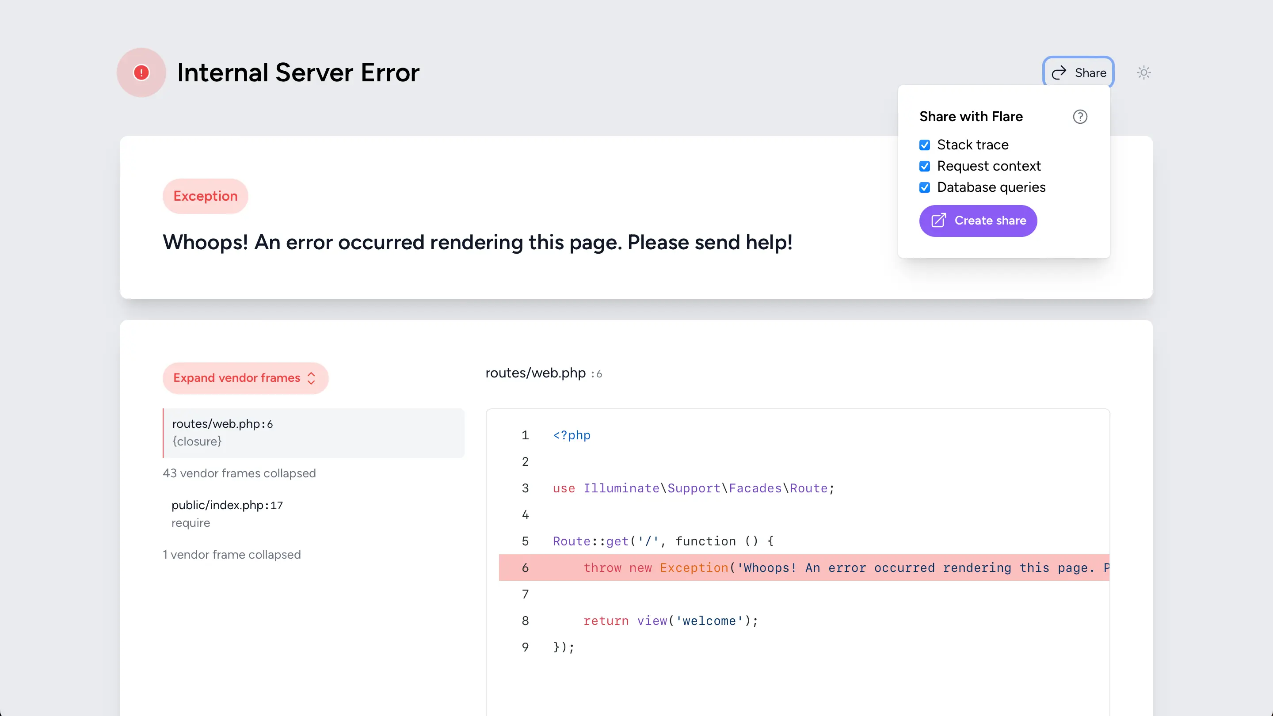The width and height of the screenshot is (1273, 716).
Task: Click the 'Whoops! An error occurred' message
Action: (477, 242)
